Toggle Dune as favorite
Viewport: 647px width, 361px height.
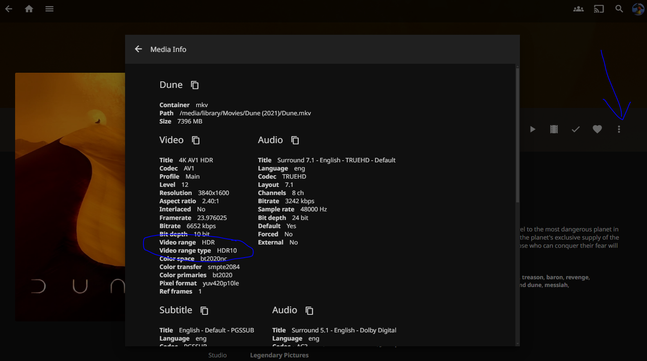coord(597,129)
